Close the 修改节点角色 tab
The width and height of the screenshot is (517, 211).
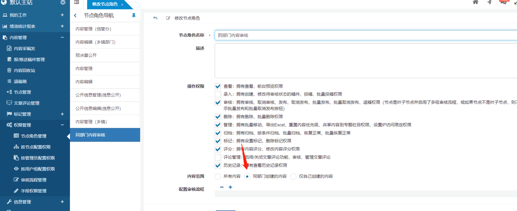point(122,4)
